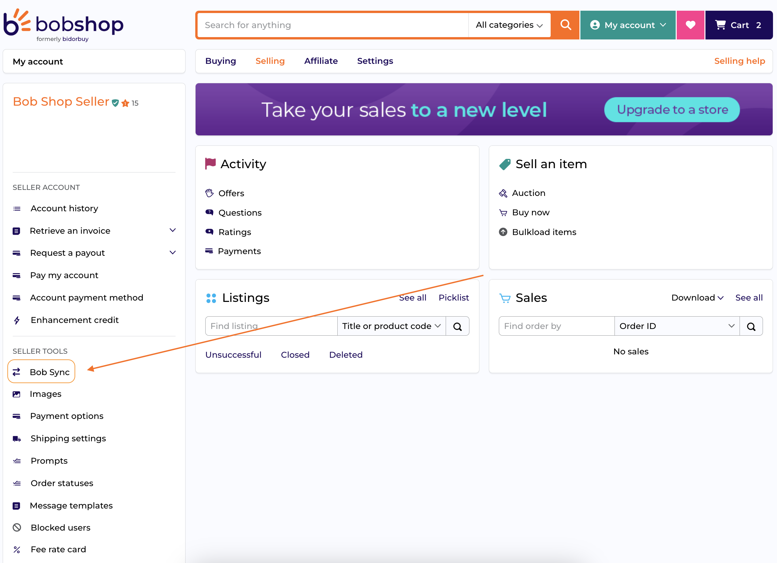Open the Cart with 2 items

click(x=739, y=25)
